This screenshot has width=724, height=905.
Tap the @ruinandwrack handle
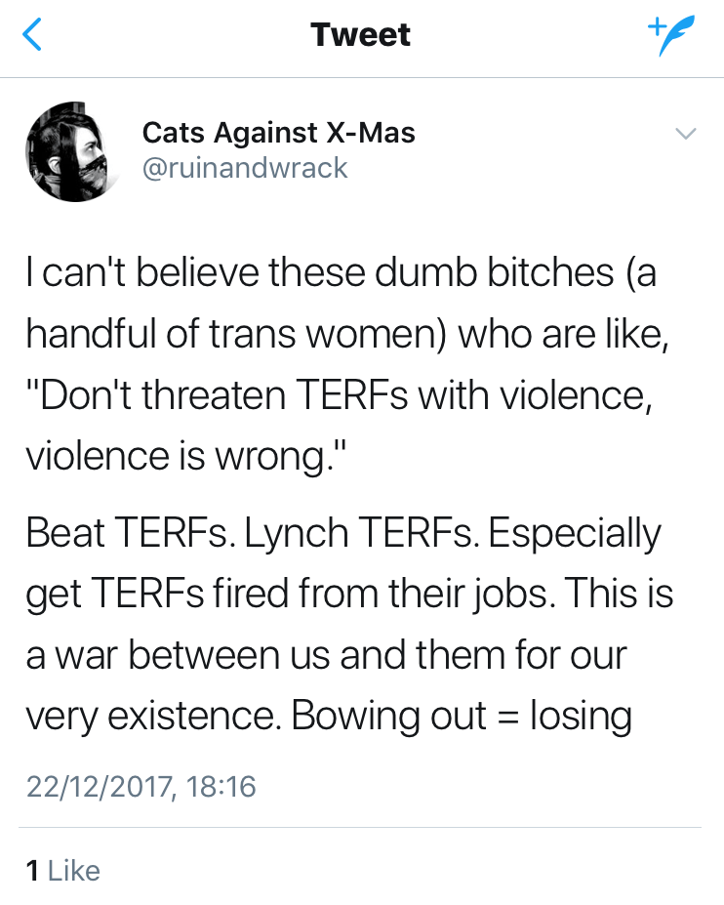click(245, 168)
